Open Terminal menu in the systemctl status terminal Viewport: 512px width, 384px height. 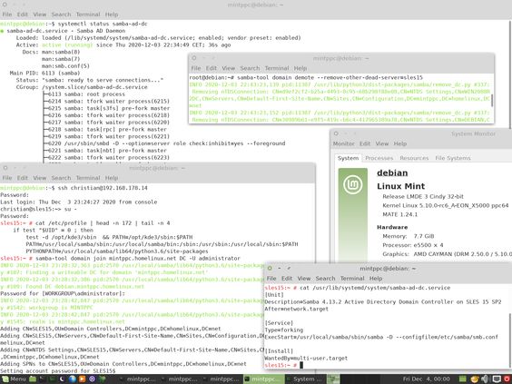pos(88,15)
